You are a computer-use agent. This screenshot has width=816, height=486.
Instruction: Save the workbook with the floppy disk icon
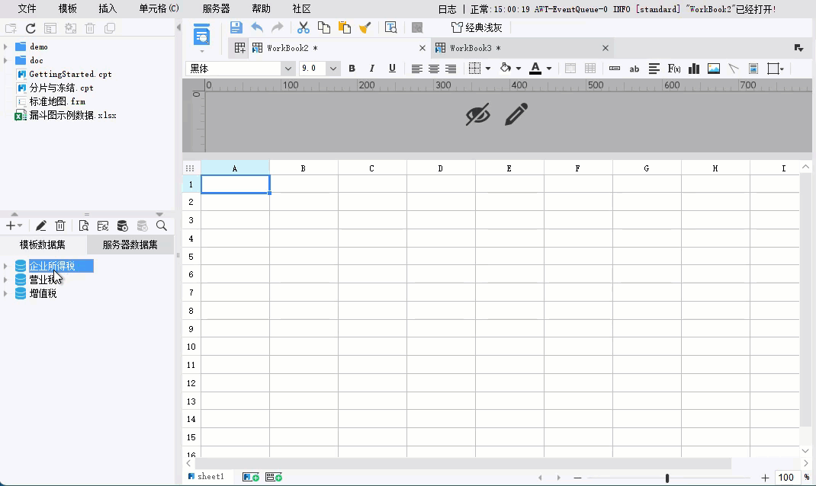pyautogui.click(x=236, y=27)
